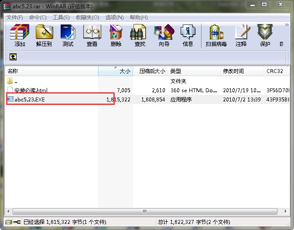Image resolution: width=294 pixels, height=230 pixels.
Task: Sort by the 修改时间 column header
Action: tap(242, 71)
